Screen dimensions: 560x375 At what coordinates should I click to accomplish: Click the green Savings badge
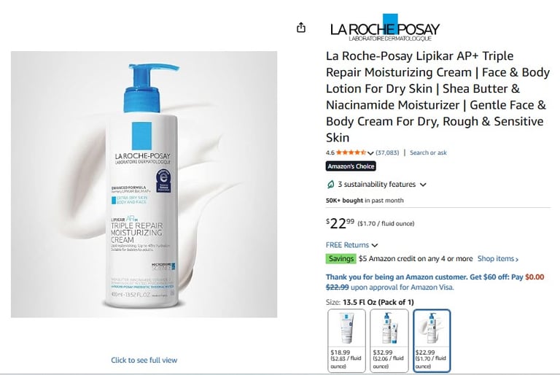click(341, 258)
